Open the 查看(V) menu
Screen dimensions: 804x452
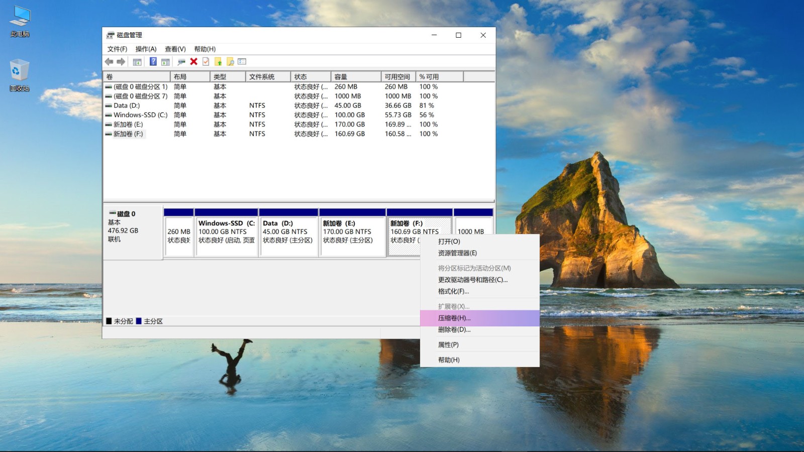click(x=175, y=49)
